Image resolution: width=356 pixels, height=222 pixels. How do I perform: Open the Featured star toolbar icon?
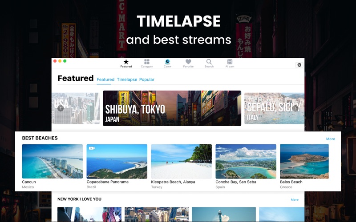coord(126,62)
